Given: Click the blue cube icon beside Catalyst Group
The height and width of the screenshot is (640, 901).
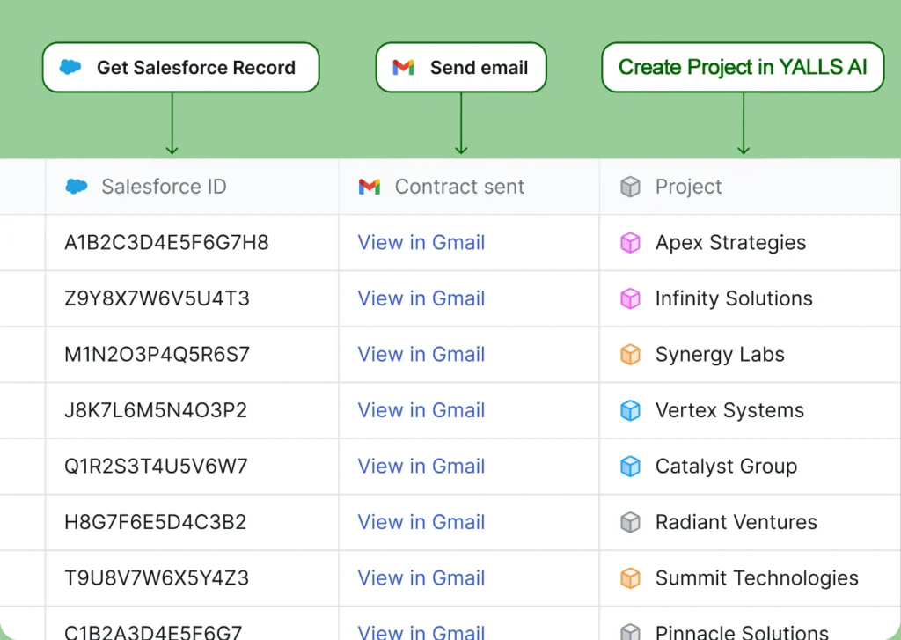Looking at the screenshot, I should pyautogui.click(x=630, y=467).
